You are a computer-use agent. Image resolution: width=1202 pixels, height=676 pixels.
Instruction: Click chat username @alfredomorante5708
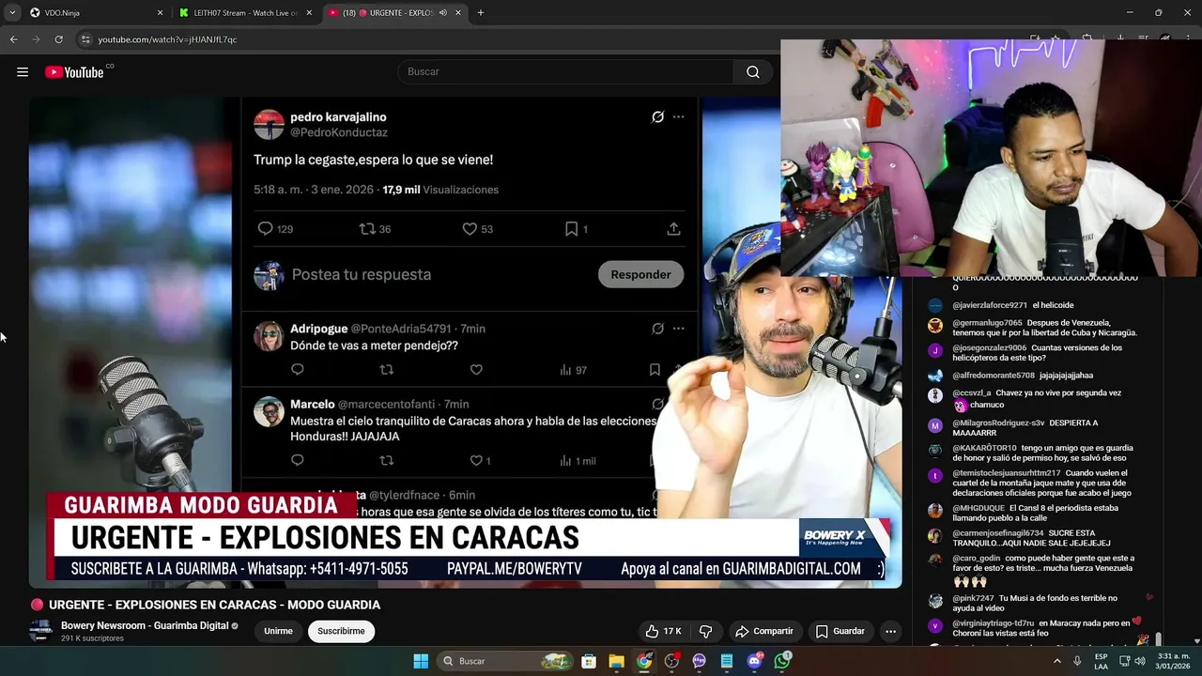[x=994, y=376]
